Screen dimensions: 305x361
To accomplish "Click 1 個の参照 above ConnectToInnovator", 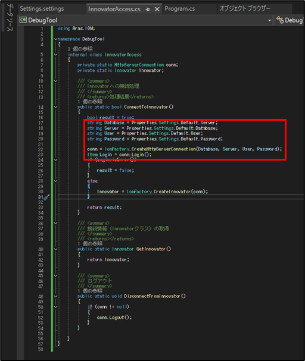I will tap(90, 102).
